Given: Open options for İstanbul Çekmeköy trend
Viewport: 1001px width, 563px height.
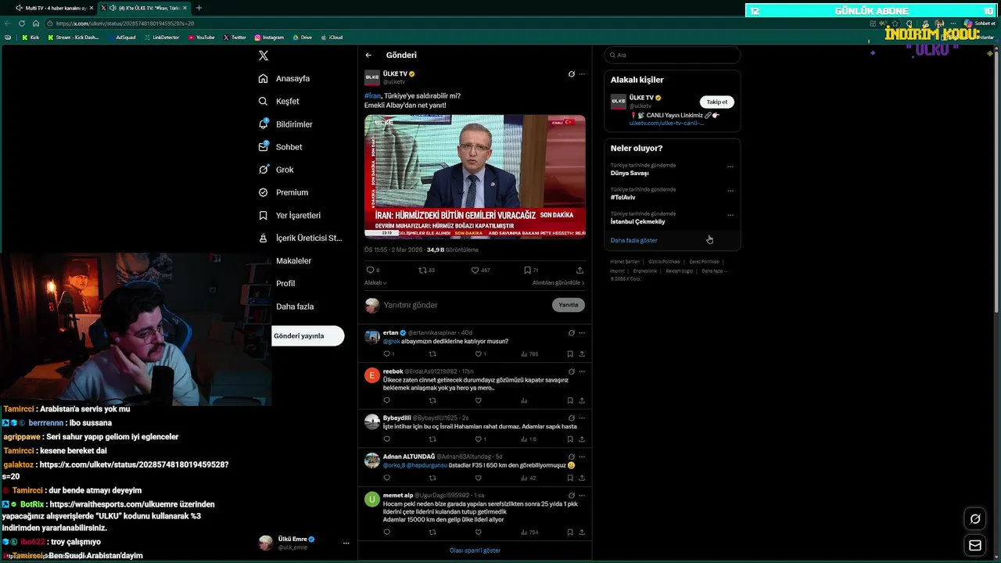Looking at the screenshot, I should click(730, 215).
